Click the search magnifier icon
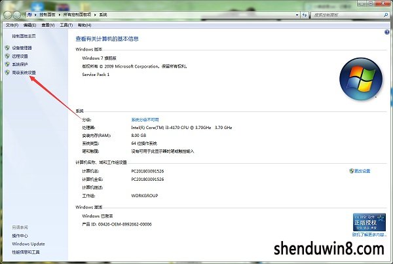The width and height of the screenshot is (393, 264). pyautogui.click(x=386, y=15)
